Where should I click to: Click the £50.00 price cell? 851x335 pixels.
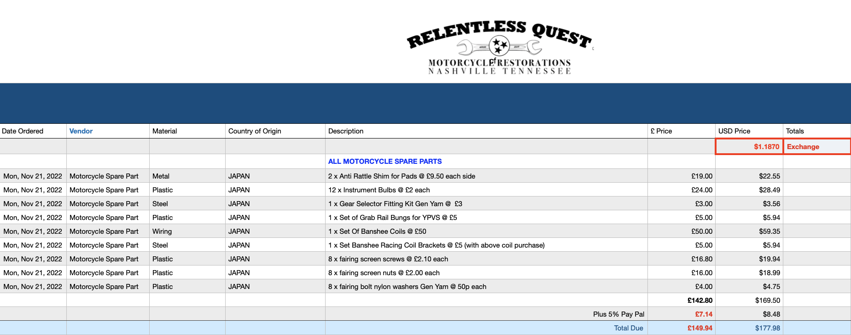click(681, 231)
